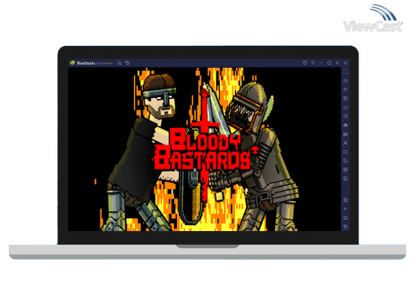Open the help question-mark icon
Viewport: 411px width, 283px height.
coord(304,63)
